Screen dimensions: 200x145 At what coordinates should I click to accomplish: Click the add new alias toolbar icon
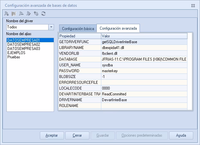[6, 14]
